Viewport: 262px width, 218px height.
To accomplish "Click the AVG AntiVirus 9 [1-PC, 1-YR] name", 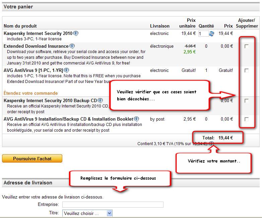I will click(33, 70).
